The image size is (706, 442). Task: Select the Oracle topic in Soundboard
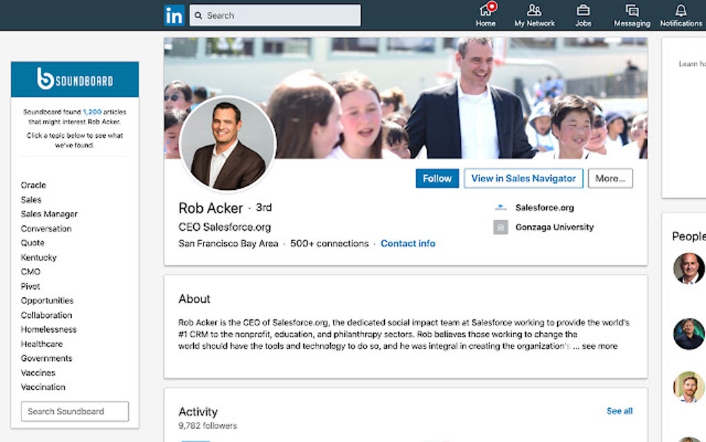pos(33,185)
